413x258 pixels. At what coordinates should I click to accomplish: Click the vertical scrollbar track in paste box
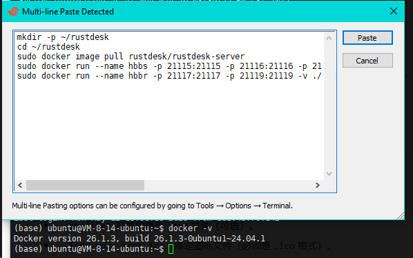click(329, 106)
